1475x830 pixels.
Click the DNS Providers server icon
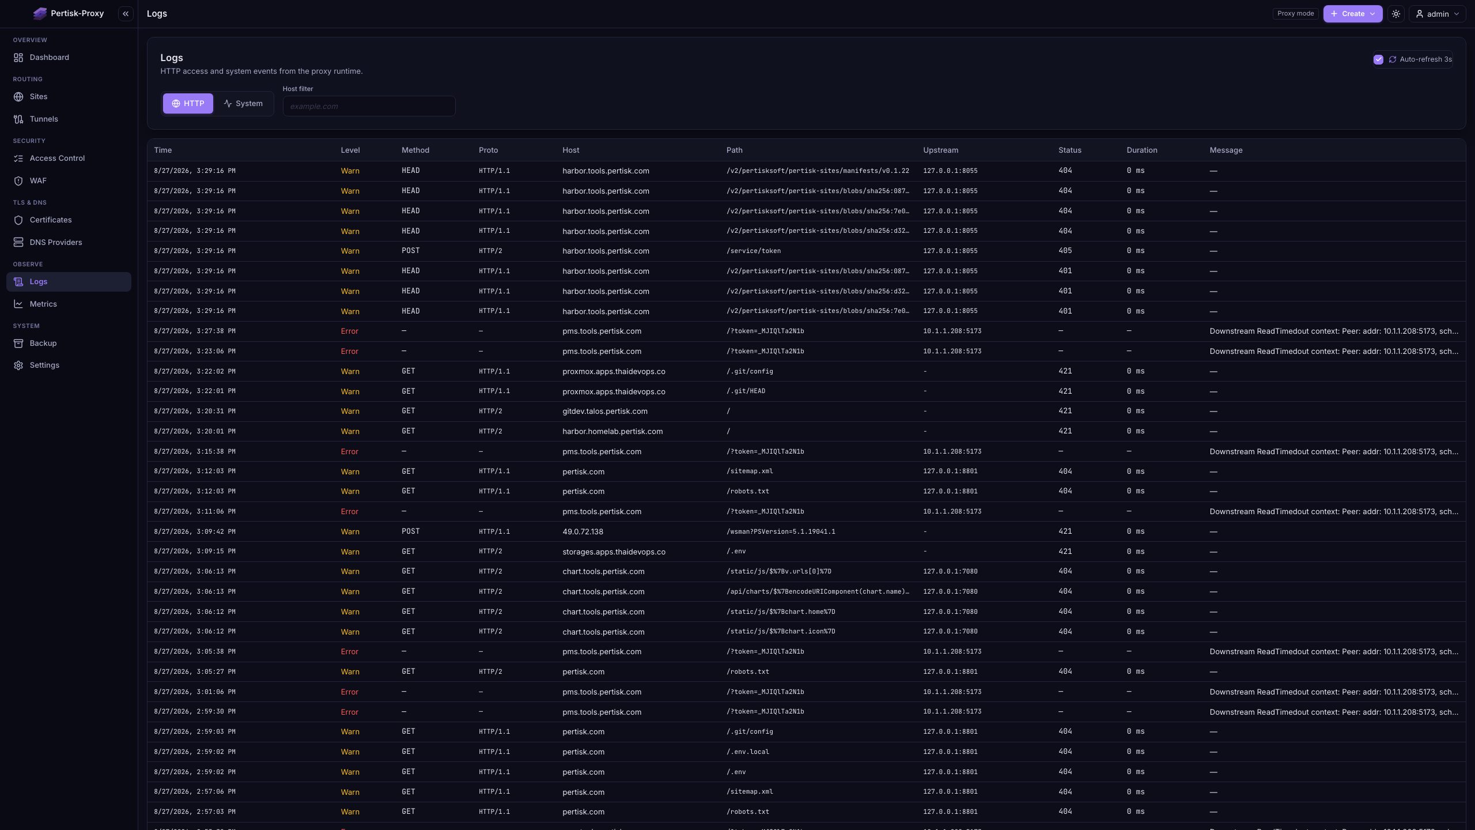[18, 243]
